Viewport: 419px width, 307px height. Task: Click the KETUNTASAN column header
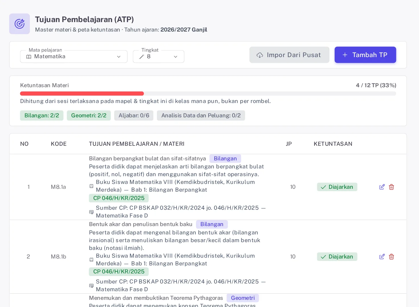coord(333,144)
